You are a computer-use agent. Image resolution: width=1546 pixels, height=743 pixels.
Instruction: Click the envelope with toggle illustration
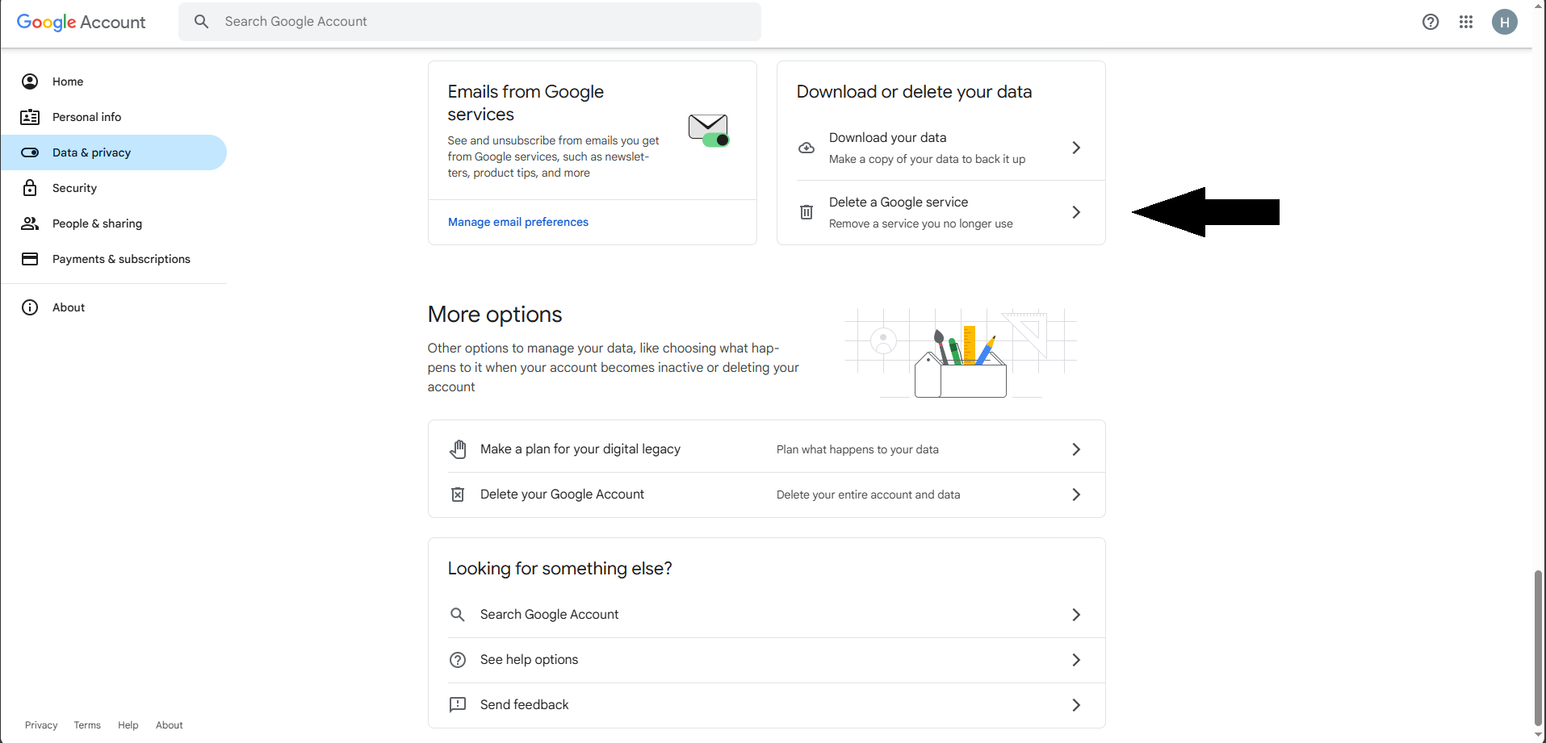709,130
